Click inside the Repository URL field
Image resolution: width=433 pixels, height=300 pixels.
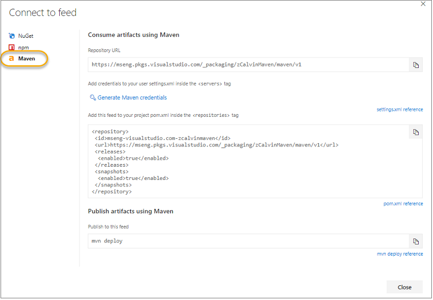click(248, 65)
